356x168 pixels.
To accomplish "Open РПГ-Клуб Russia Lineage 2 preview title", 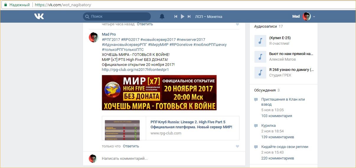I will coord(191,124).
